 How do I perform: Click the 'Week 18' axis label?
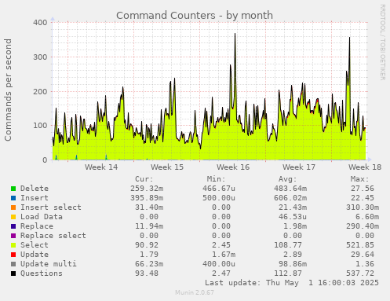coord(365,167)
